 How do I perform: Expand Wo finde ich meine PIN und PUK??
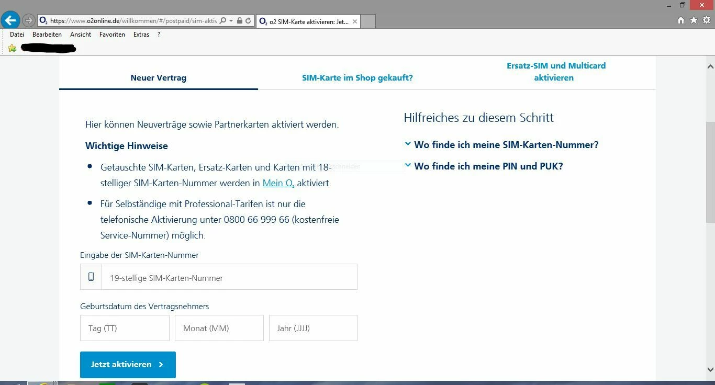click(484, 166)
